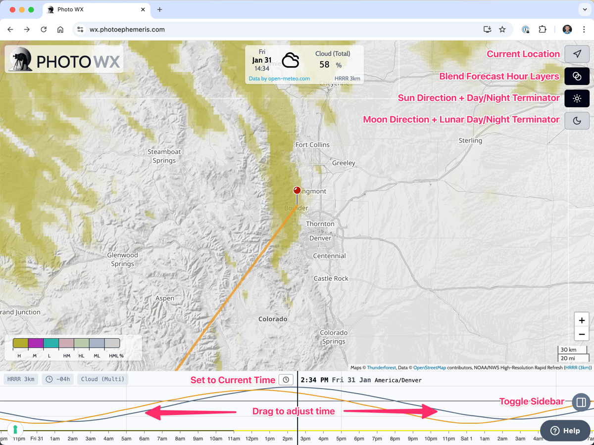
Task: Open the site information icon in address bar
Action: [x=80, y=30]
